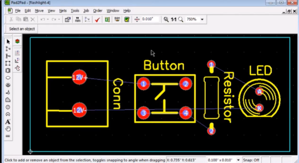Open the BOM bill of materials icon
Screen dimensions: 299x163
click(117, 19)
